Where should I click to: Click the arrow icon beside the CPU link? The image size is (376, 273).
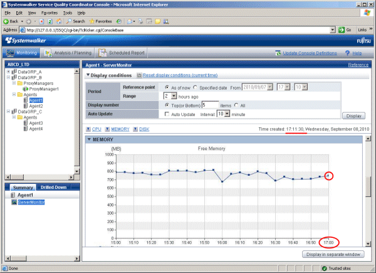(x=88, y=129)
